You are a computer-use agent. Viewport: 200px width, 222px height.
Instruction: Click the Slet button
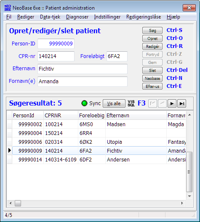point(152,70)
